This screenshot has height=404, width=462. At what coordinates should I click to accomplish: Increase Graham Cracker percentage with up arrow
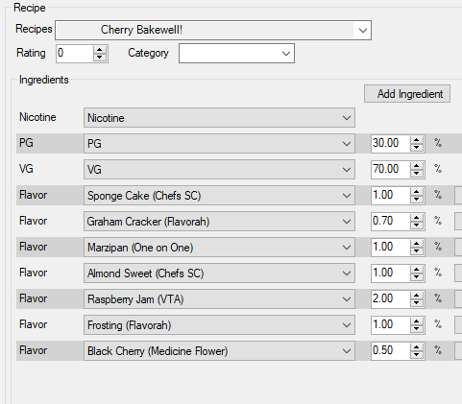417,218
